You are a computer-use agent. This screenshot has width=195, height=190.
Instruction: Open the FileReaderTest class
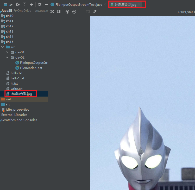pyautogui.click(x=29, y=68)
